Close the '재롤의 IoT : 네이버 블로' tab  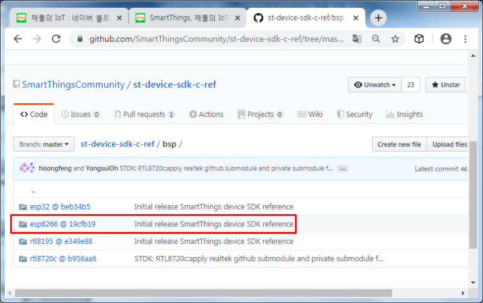click(x=120, y=18)
